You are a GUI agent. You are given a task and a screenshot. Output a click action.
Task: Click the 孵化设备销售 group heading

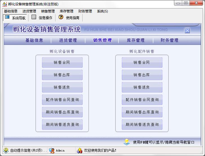(x=62, y=51)
